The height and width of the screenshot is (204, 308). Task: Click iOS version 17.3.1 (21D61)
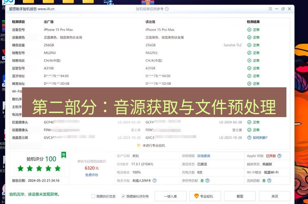pos(142,164)
